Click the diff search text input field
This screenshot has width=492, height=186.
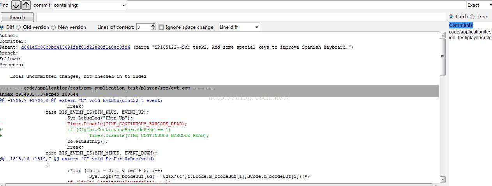[241, 17]
